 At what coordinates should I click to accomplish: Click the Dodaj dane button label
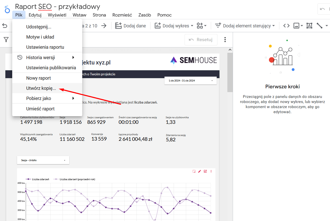click(x=135, y=26)
